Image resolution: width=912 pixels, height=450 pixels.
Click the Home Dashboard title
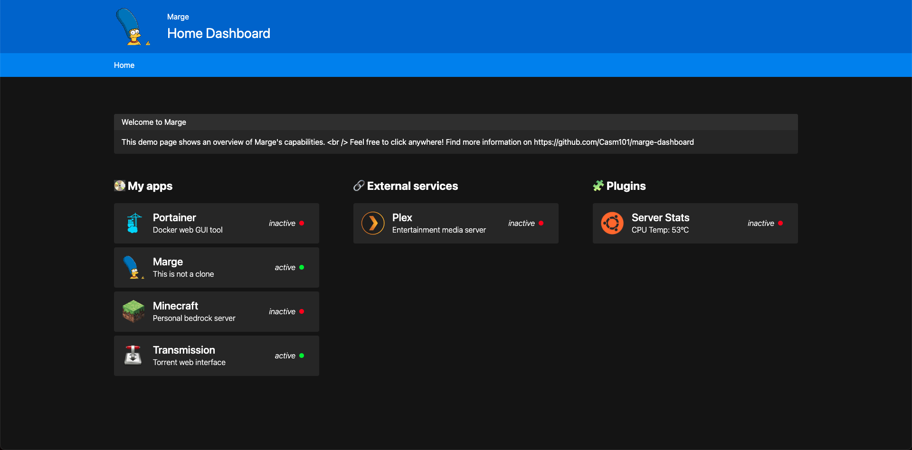pos(218,33)
